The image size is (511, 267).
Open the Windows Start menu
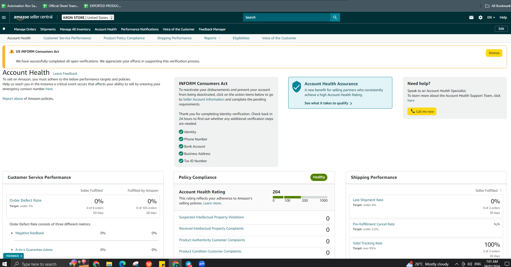[5, 264]
